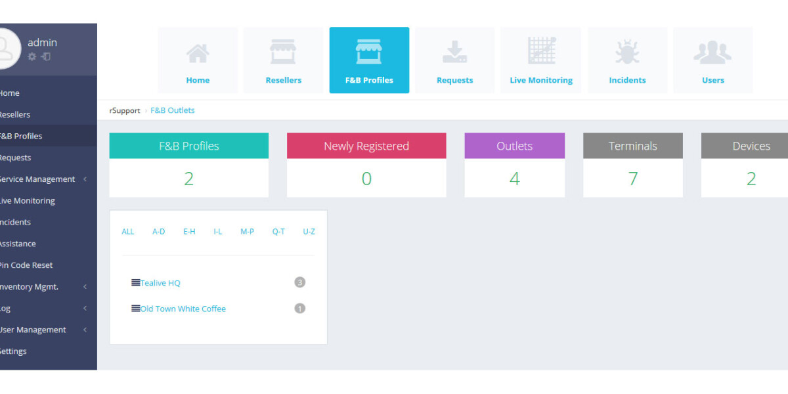Expand the Inventory Mgmt. submenu
788x394 pixels.
coord(85,287)
